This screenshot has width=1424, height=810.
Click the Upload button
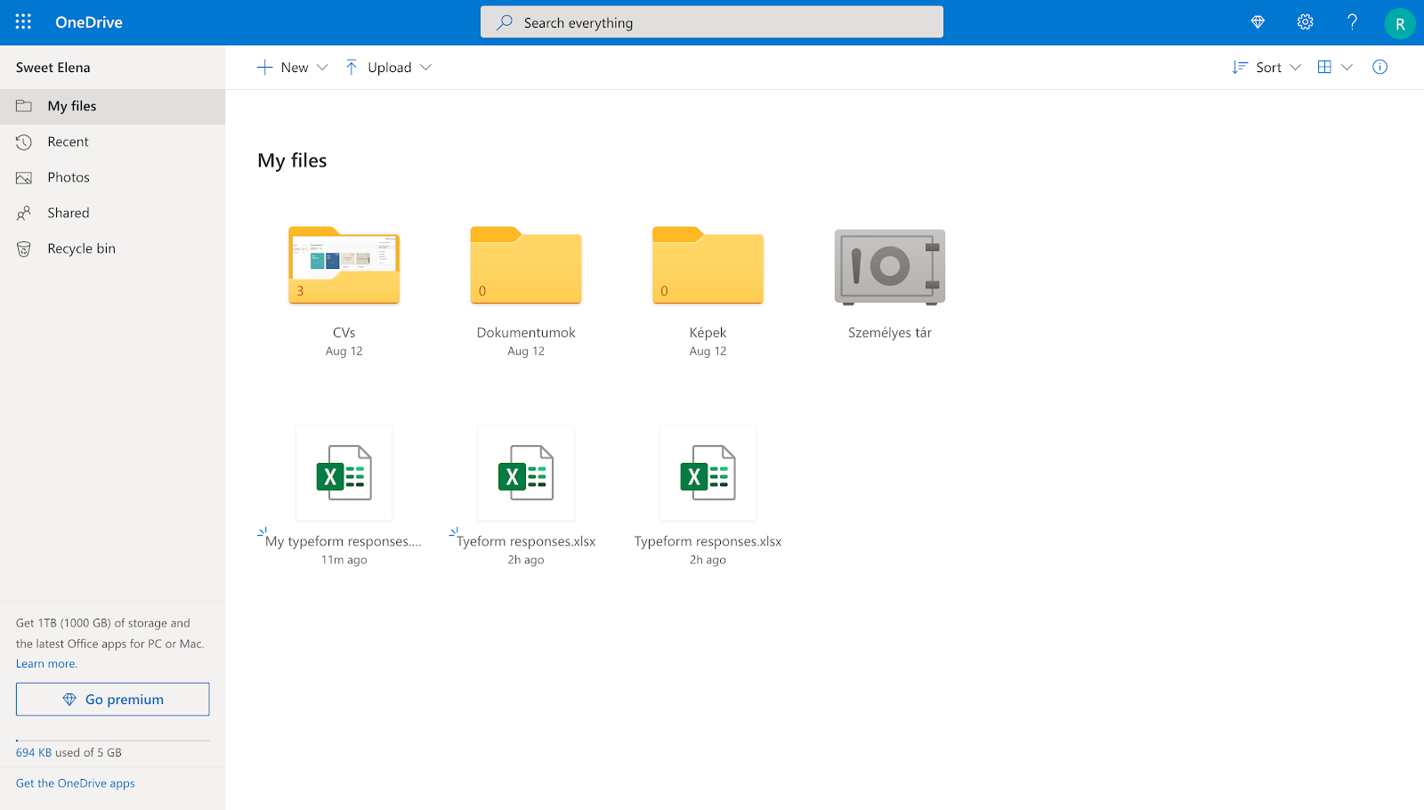point(378,68)
